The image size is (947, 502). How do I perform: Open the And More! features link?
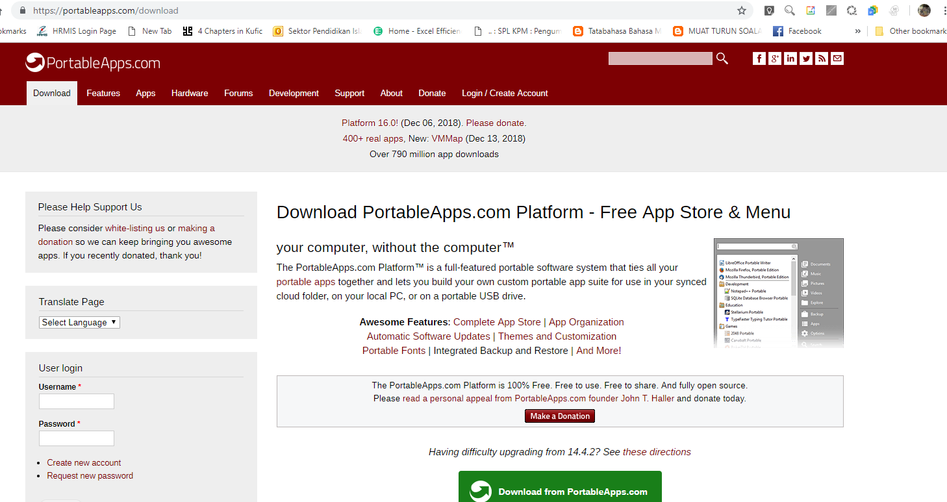coord(599,351)
